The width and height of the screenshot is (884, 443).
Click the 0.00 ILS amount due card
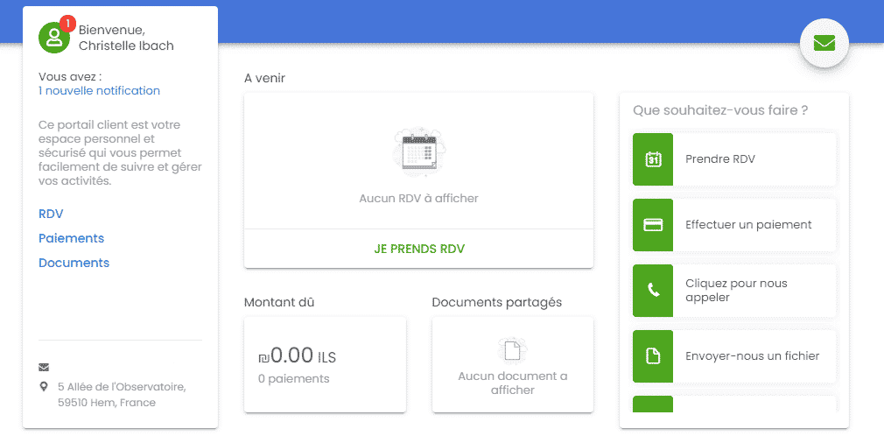[x=325, y=364]
